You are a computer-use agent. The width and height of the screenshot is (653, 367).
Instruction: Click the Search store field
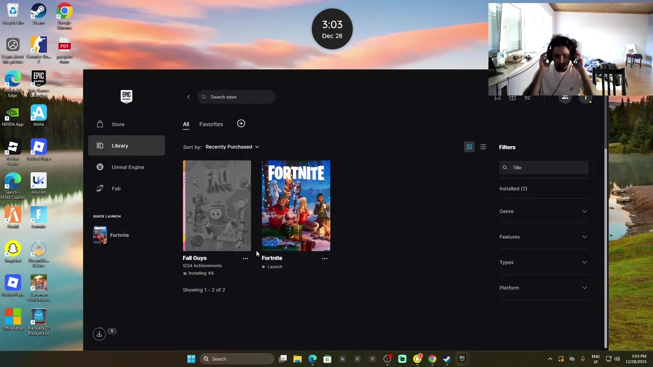236,97
